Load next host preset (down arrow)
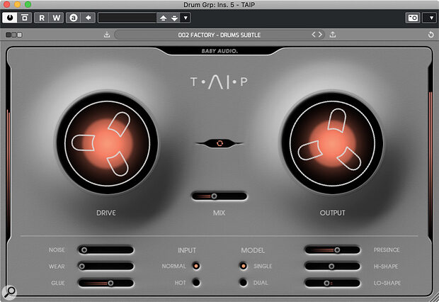The height and width of the screenshot is (302, 439). [x=174, y=18]
